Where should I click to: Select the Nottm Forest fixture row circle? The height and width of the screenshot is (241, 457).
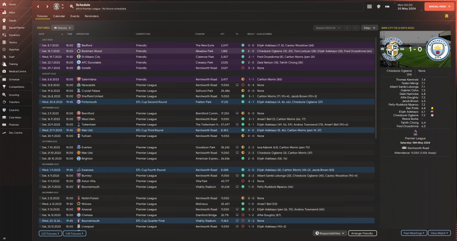(x=40, y=198)
